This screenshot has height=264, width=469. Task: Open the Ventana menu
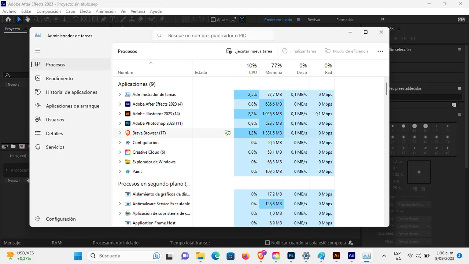[x=137, y=11]
